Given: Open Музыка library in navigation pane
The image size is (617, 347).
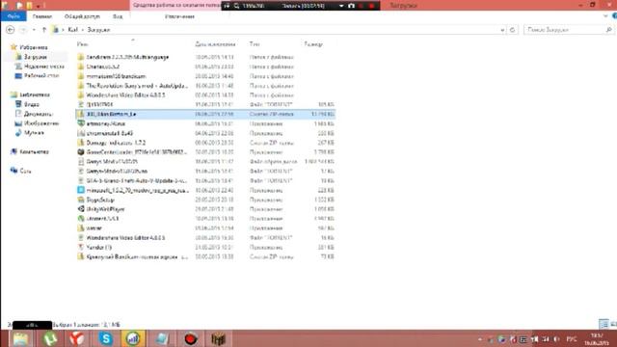Looking at the screenshot, I should (x=34, y=133).
